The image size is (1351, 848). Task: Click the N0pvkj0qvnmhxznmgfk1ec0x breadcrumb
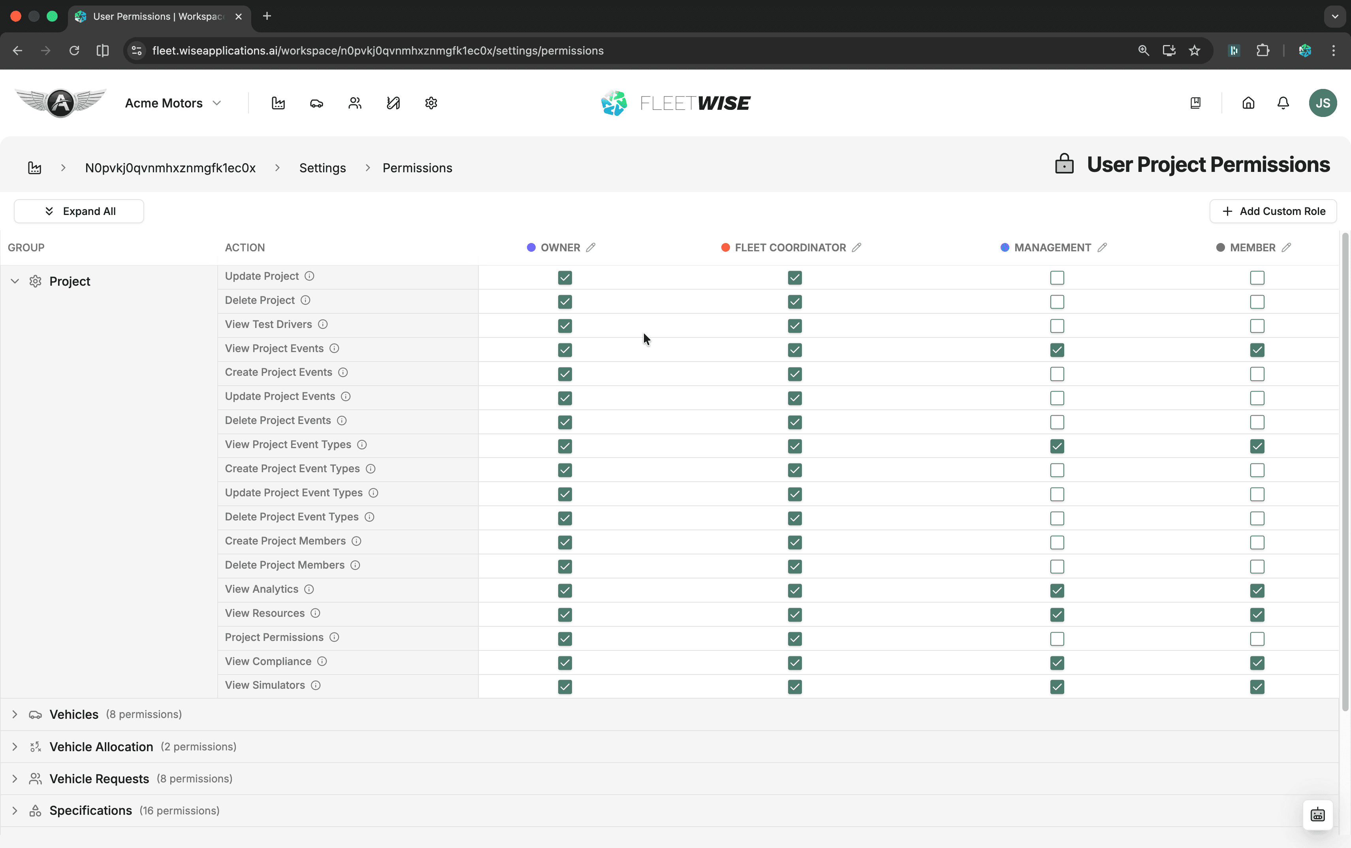[170, 168]
